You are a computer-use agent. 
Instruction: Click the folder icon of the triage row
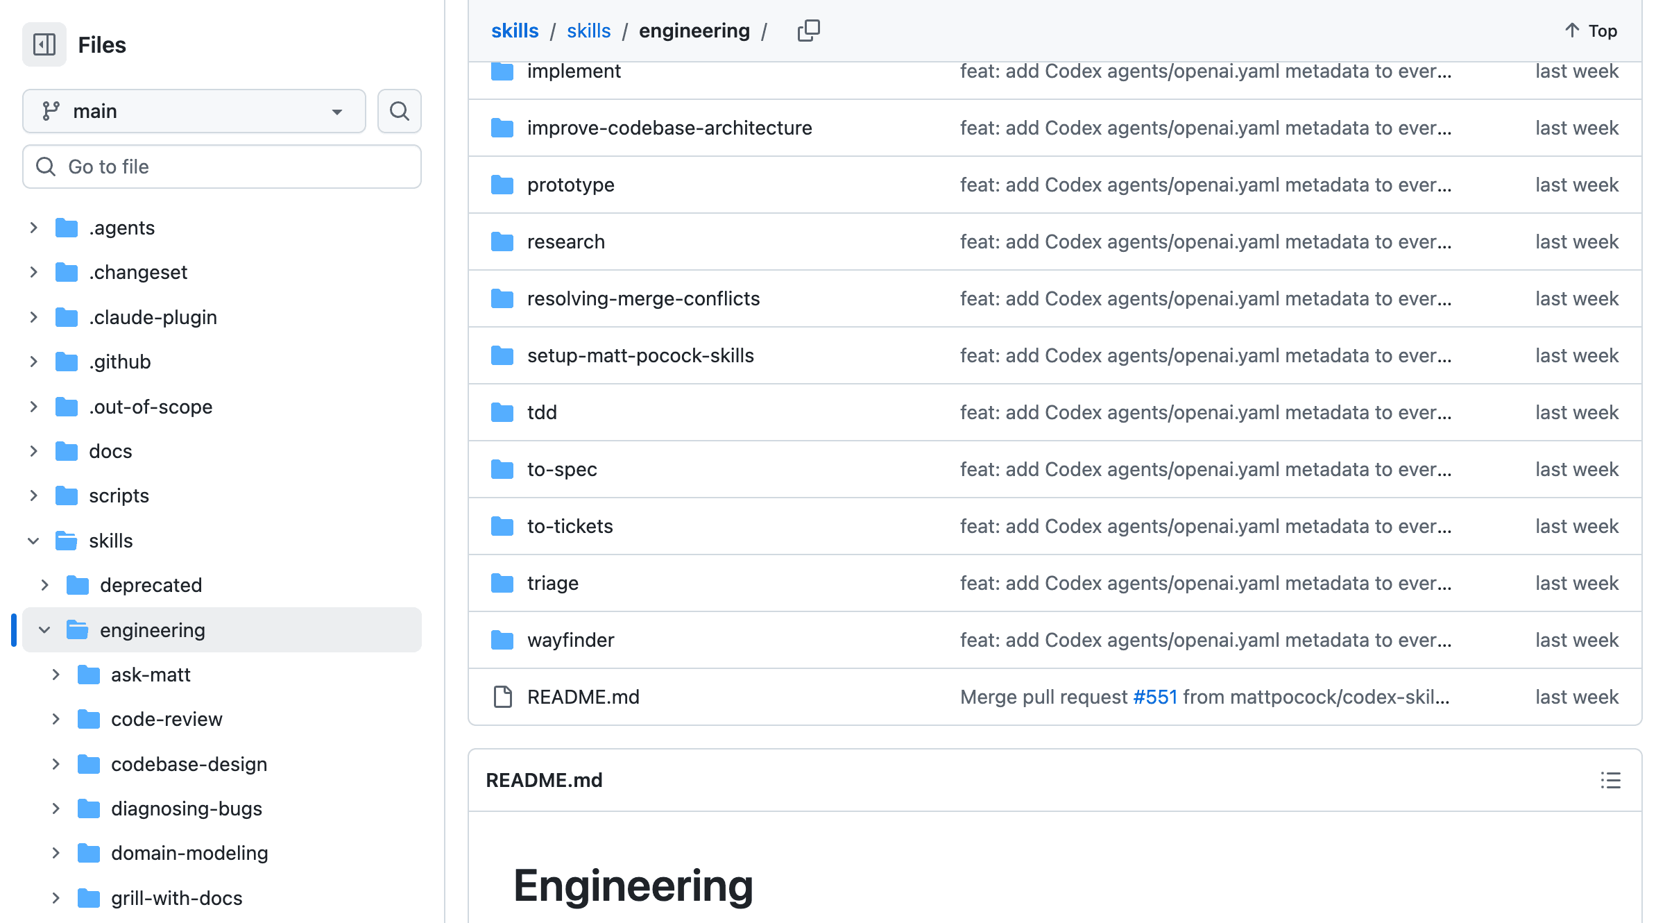(x=502, y=583)
